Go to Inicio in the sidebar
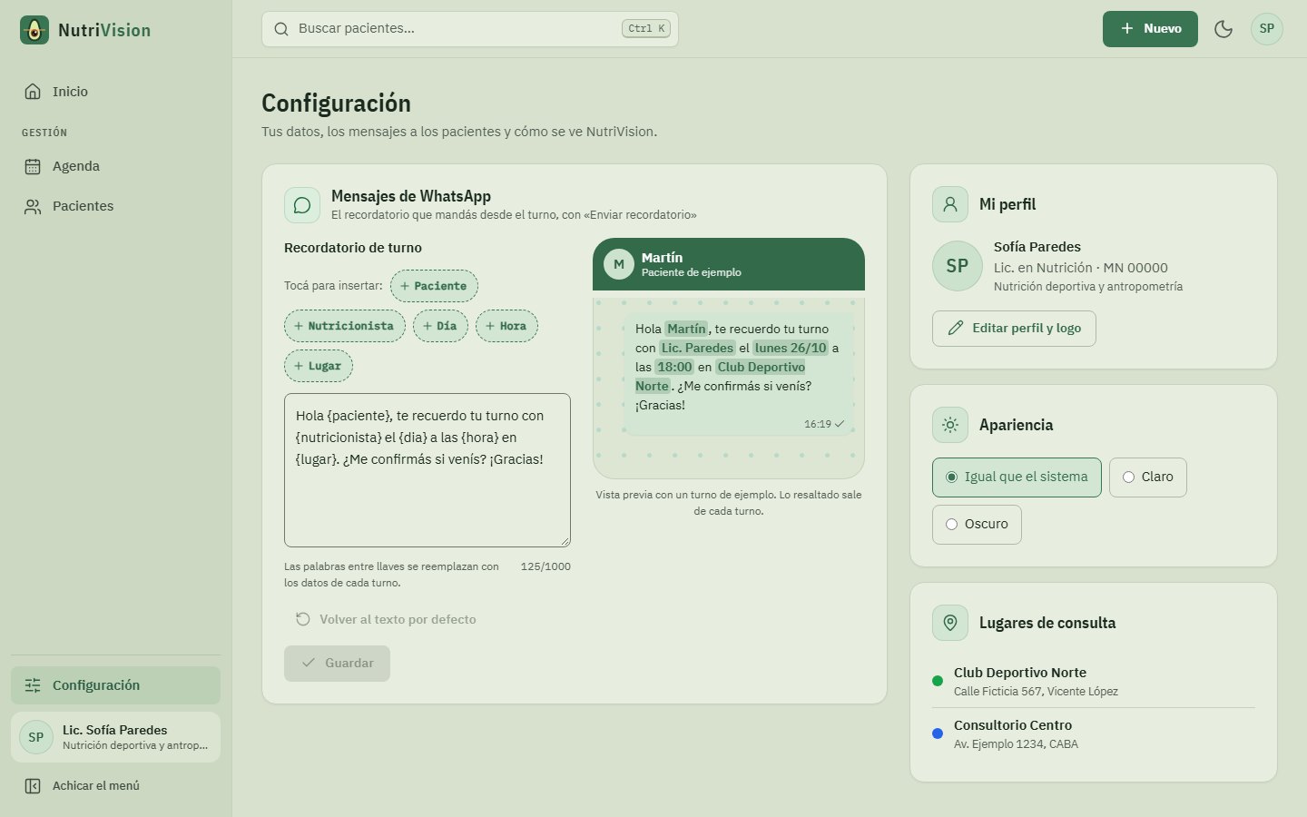Screen dimensions: 1307x817 115,92
